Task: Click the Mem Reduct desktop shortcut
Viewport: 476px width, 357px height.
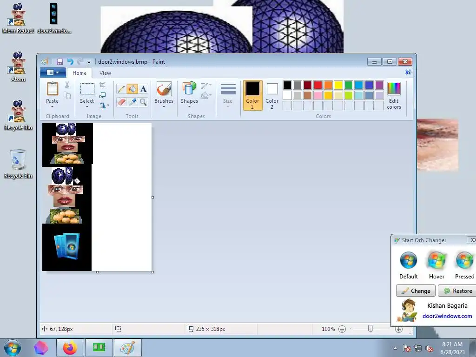Action: (18, 18)
